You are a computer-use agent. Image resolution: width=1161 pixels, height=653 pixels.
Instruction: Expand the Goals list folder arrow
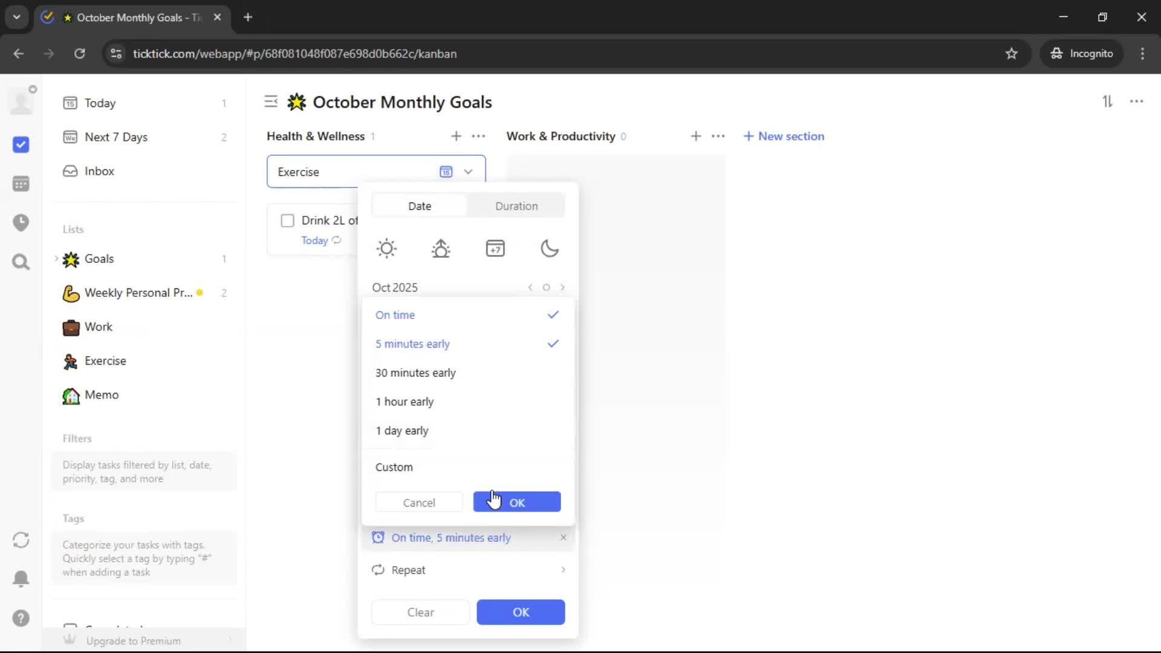[x=56, y=259]
